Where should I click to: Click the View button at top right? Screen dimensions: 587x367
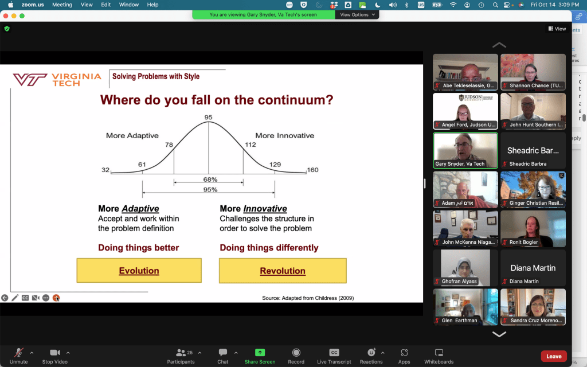click(x=557, y=29)
